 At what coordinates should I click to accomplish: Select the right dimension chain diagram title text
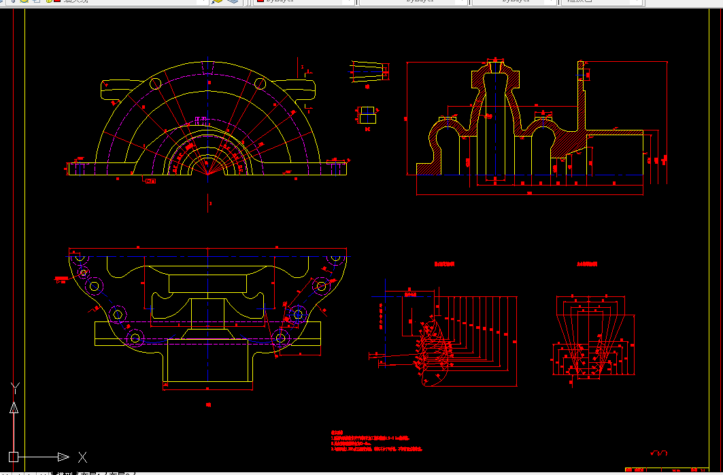[x=587, y=264]
